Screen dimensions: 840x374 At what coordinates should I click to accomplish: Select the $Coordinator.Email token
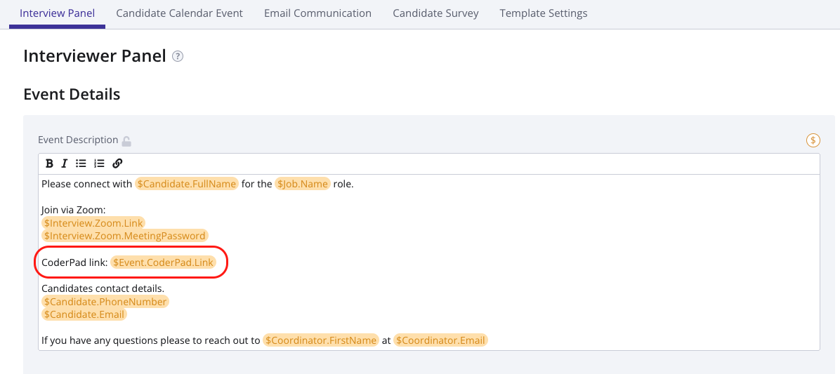[440, 340]
